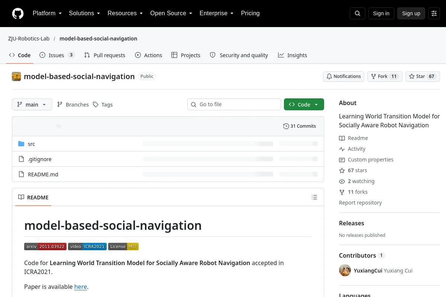Expand the Solutions menu
The image size is (446, 297).
[x=85, y=13]
